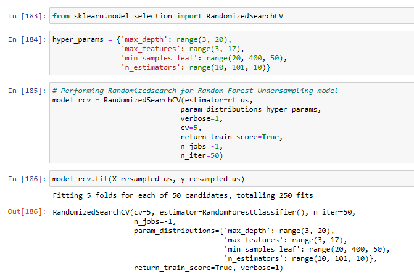
Task: Click the comment 'Performing Randomizedsearch' line
Action: coord(195,91)
